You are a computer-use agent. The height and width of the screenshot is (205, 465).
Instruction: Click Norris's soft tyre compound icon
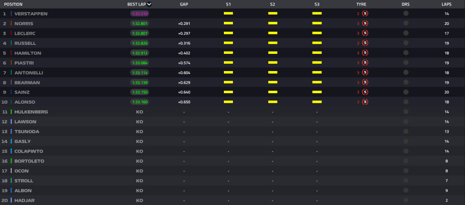point(365,23)
